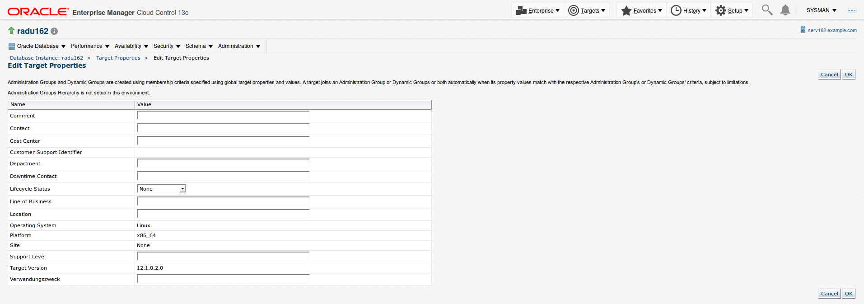Click into the Cost Center field
This screenshot has height=304, width=864.
tap(223, 141)
